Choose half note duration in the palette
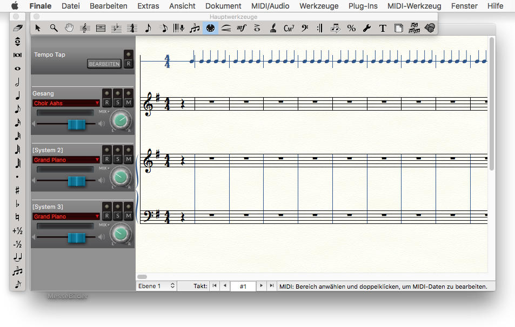This screenshot has height=327, width=515. click(18, 82)
